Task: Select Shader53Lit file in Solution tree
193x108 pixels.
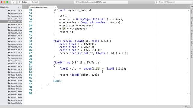Action: (15, 97)
